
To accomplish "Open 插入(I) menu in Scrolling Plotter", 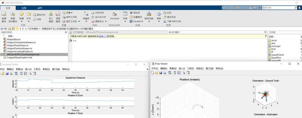I will click(x=28, y=69).
